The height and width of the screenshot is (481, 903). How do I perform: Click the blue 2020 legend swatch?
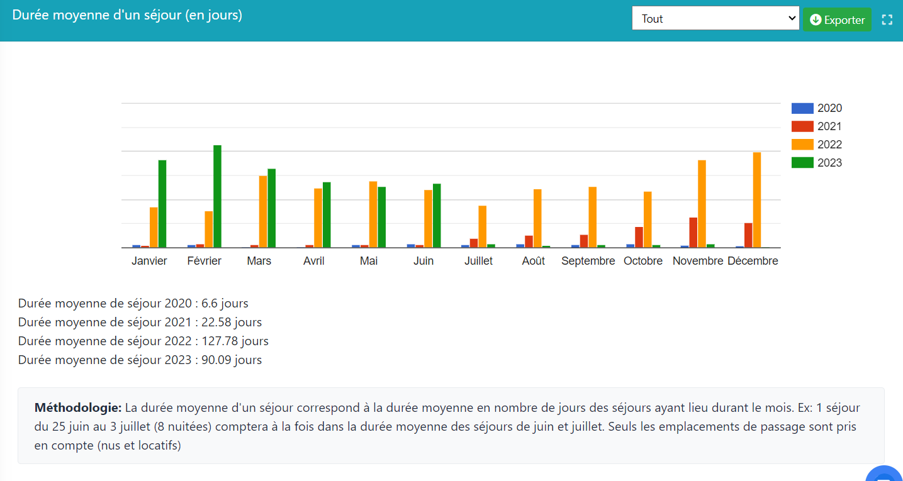(802, 108)
